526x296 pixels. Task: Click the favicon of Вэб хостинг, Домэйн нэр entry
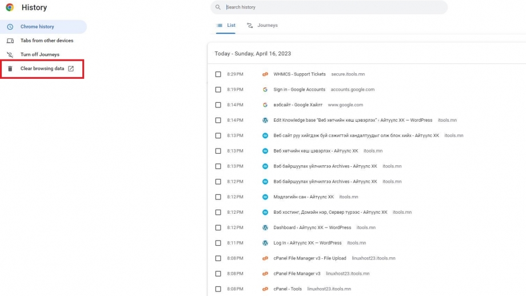[x=265, y=212]
